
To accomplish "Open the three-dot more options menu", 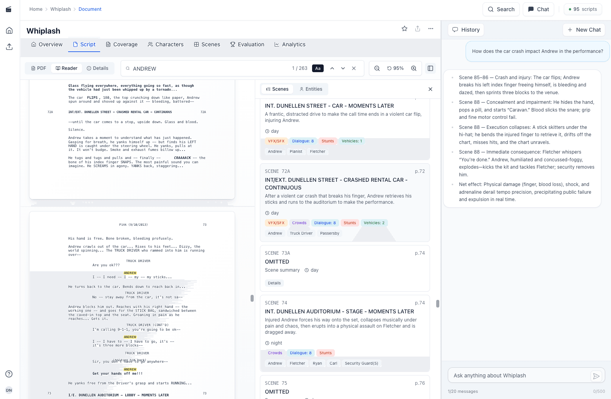I will click(x=431, y=29).
